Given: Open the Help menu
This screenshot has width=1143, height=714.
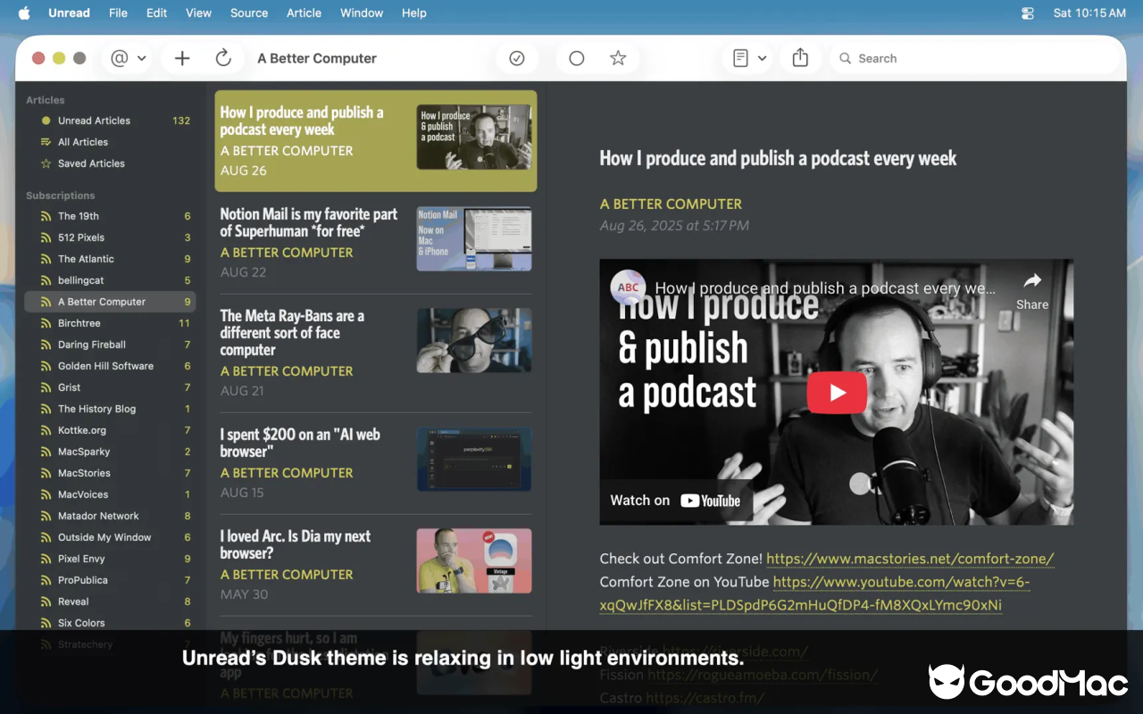Looking at the screenshot, I should (414, 12).
